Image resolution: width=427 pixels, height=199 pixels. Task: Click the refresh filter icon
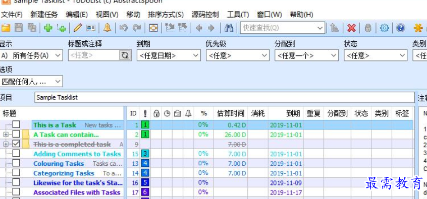[x=125, y=55]
